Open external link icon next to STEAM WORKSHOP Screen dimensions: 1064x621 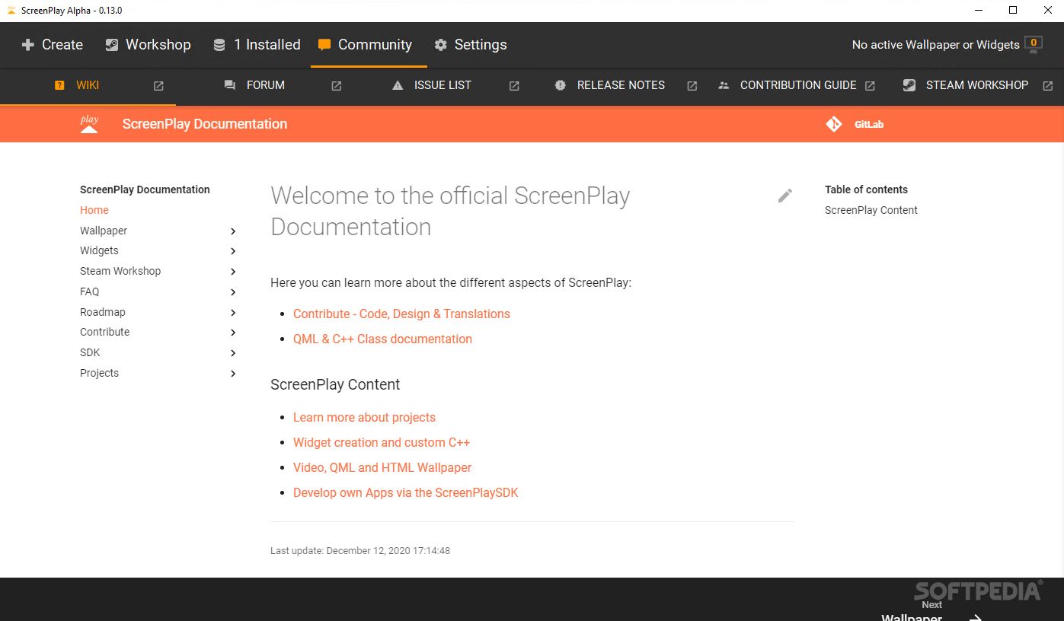1048,86
